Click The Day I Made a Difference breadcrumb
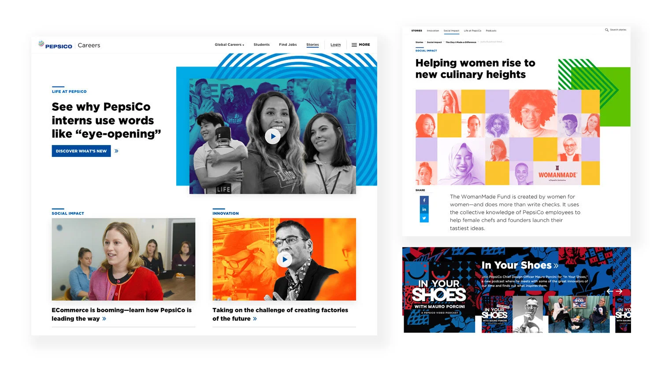 pos(461,42)
